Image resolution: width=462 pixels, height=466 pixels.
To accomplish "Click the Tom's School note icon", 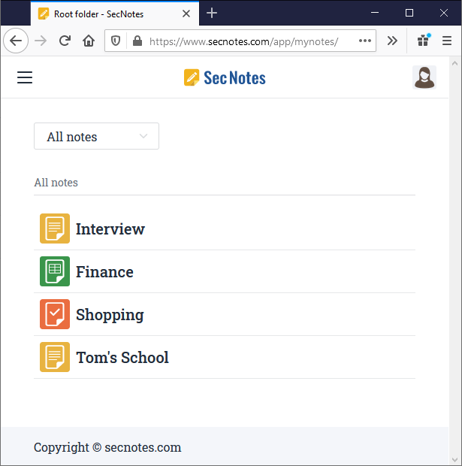I will (55, 357).
